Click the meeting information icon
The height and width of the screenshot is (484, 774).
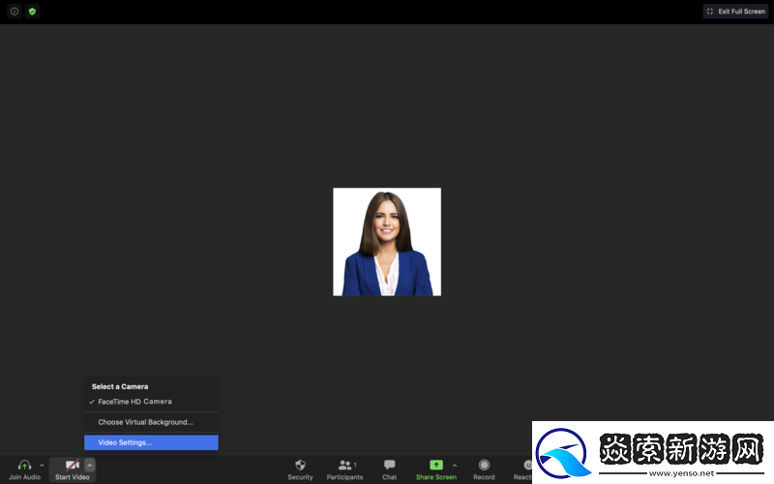pos(15,12)
